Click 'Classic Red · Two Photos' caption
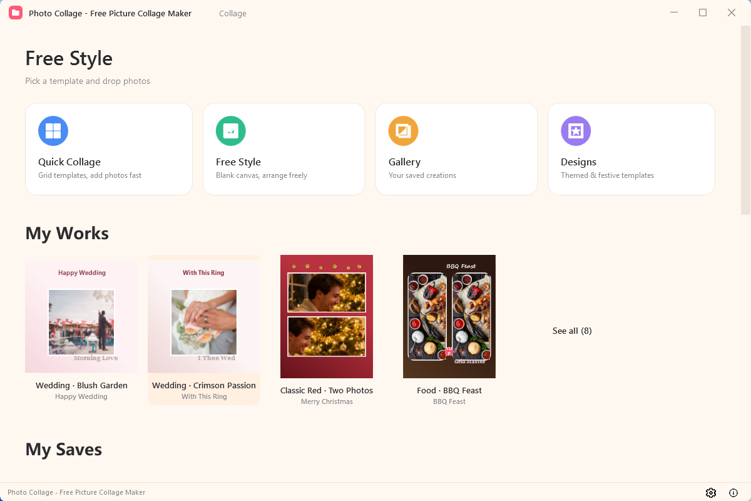 [327, 391]
